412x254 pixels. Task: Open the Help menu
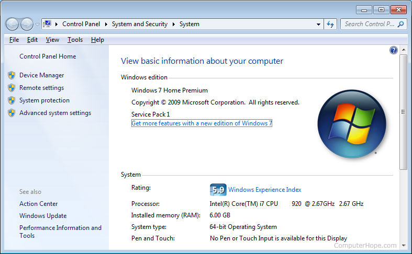[x=97, y=40]
